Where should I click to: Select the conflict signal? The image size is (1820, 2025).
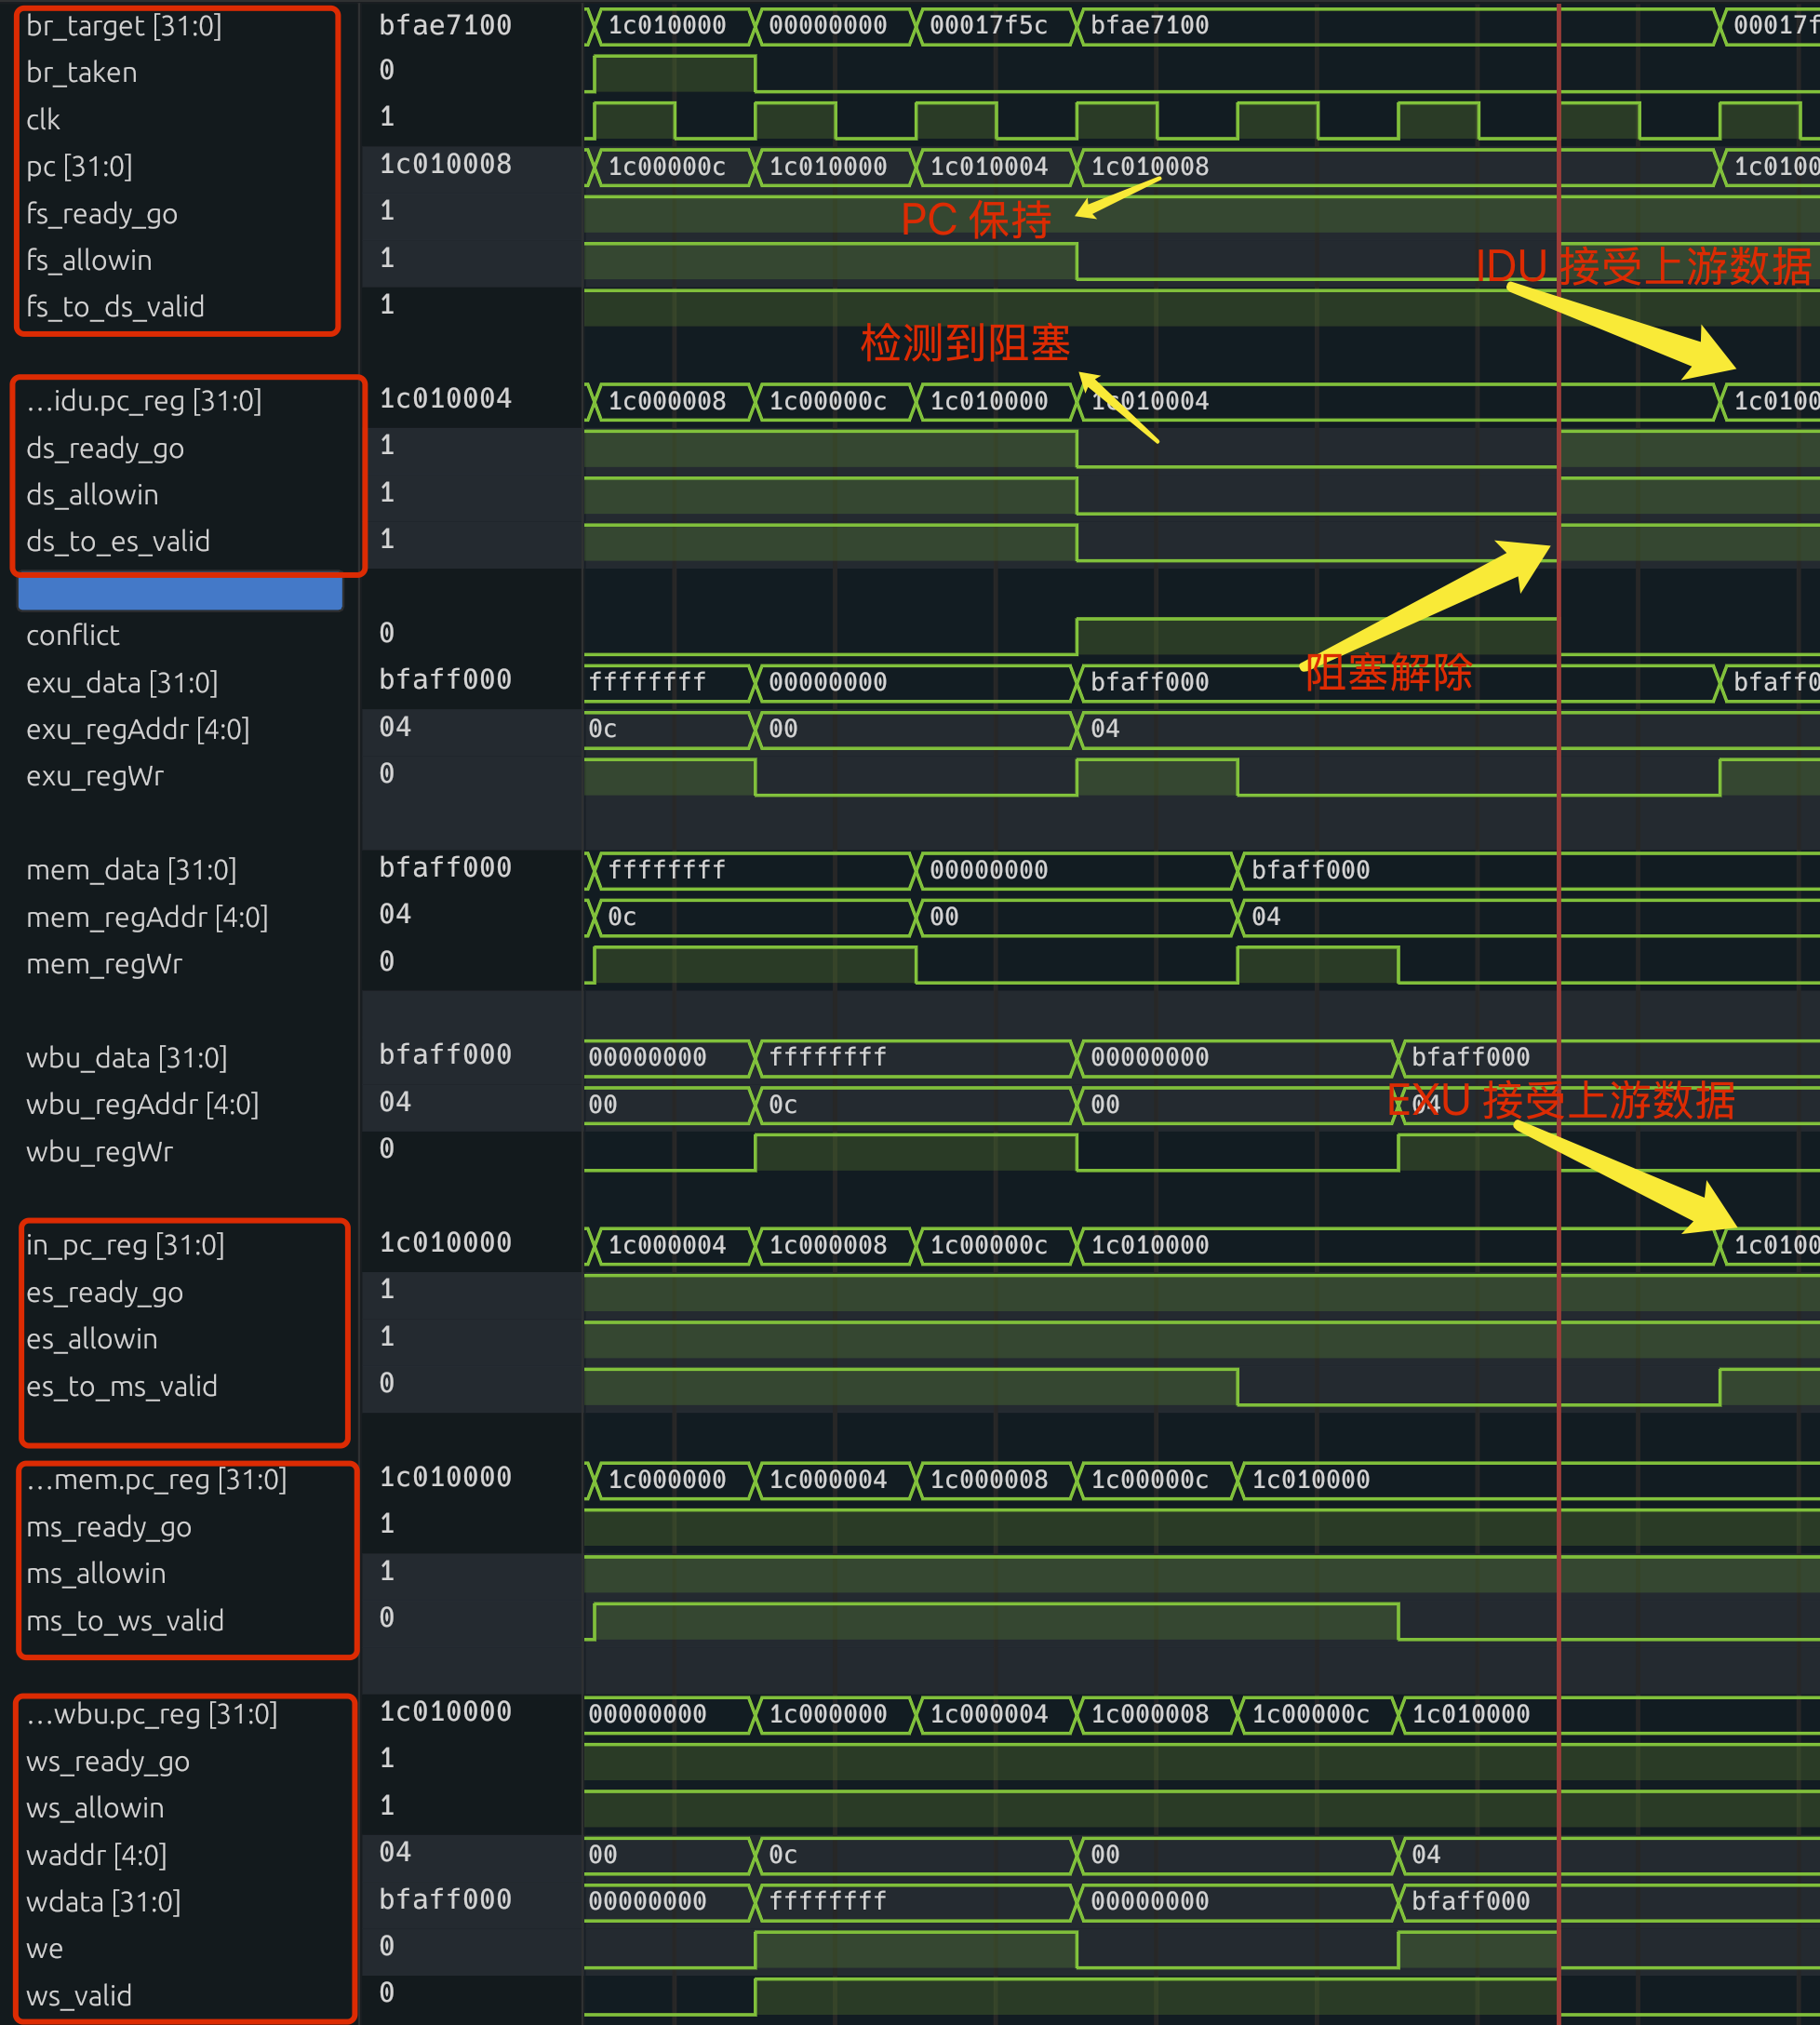(72, 635)
